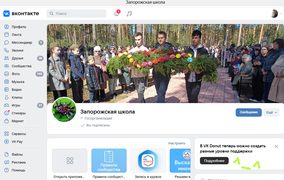
Task: Open the Gosuslugi club signup icon
Action: tap(148, 161)
